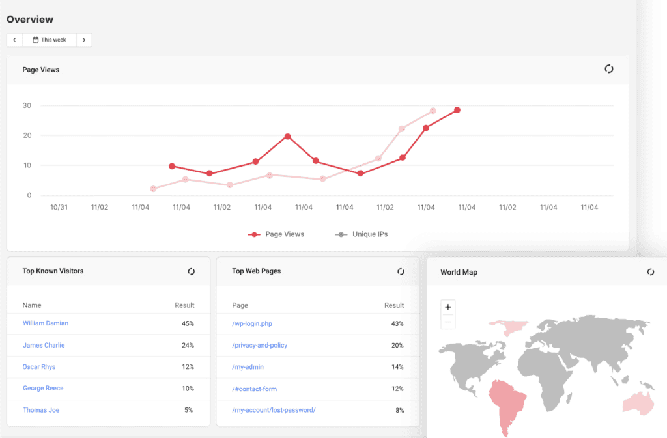Go to previous week arrow
667x438 pixels.
[x=15, y=40]
